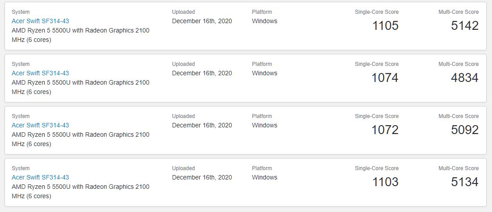The height and width of the screenshot is (212, 492).
Task: Click the single-core score 1105
Action: coord(385,26)
